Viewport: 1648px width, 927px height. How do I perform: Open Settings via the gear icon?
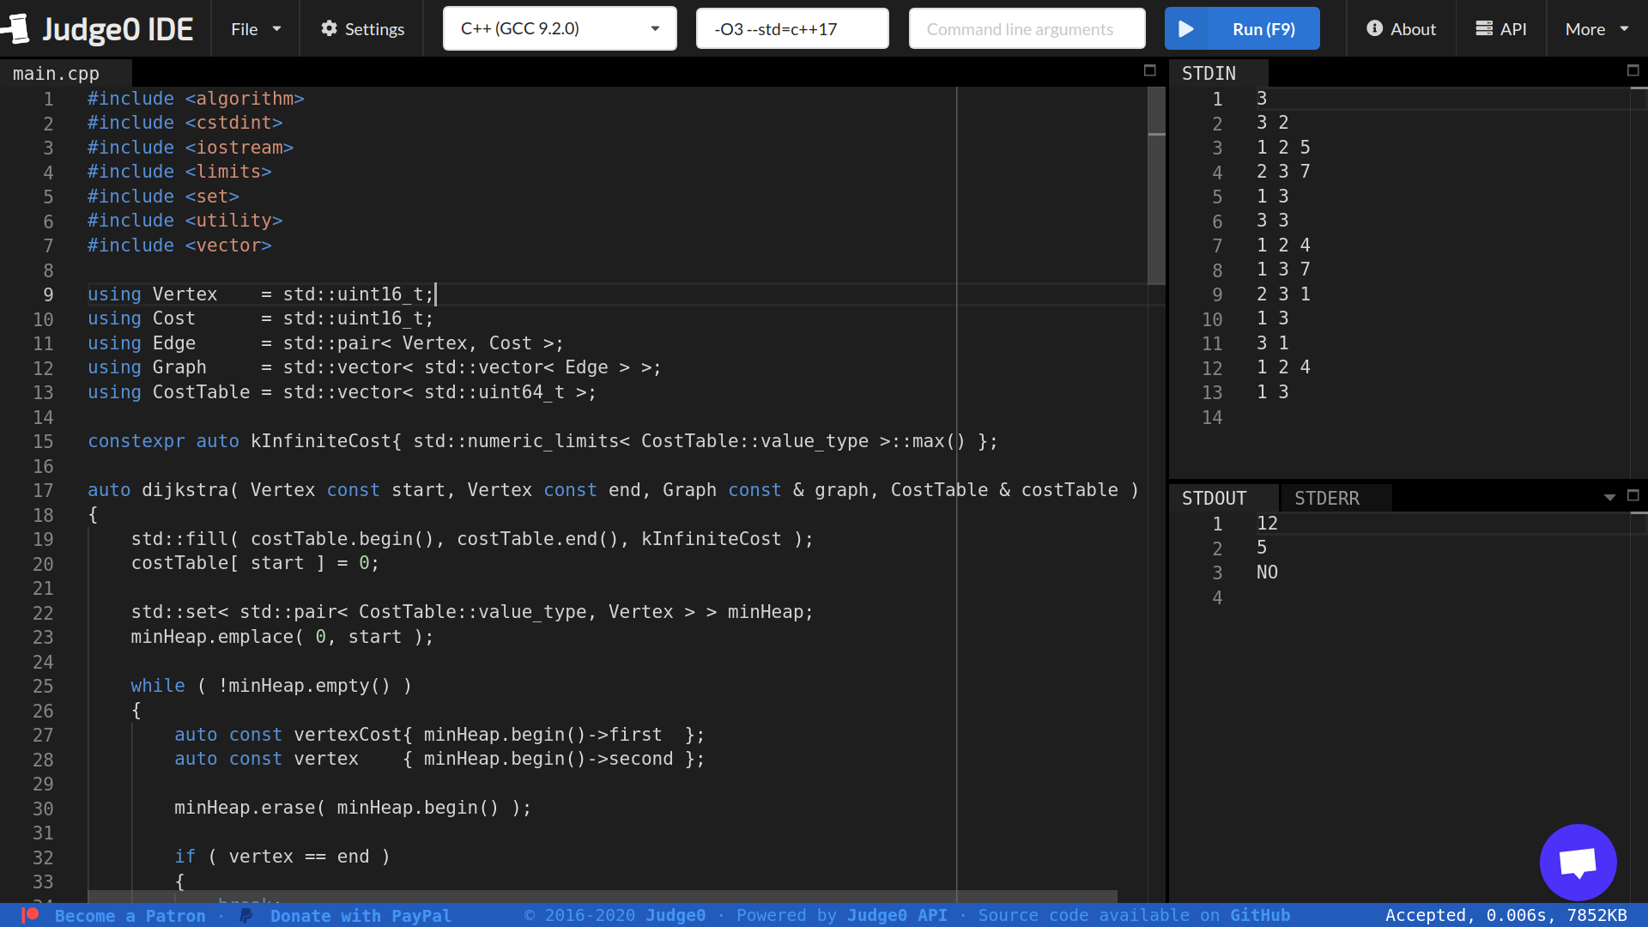[330, 28]
